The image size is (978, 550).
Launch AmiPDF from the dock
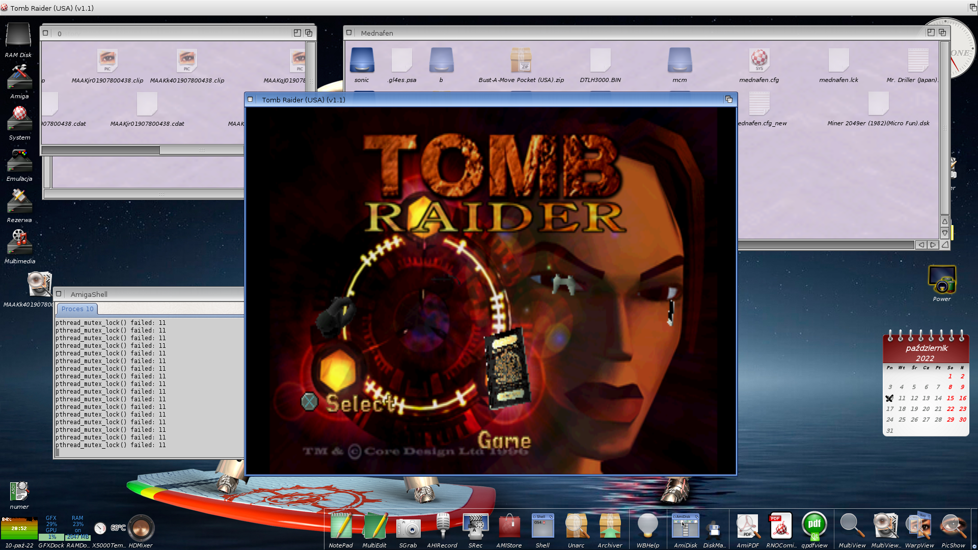point(748,530)
